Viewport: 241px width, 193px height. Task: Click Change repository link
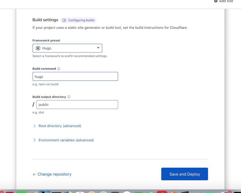click(x=52, y=174)
